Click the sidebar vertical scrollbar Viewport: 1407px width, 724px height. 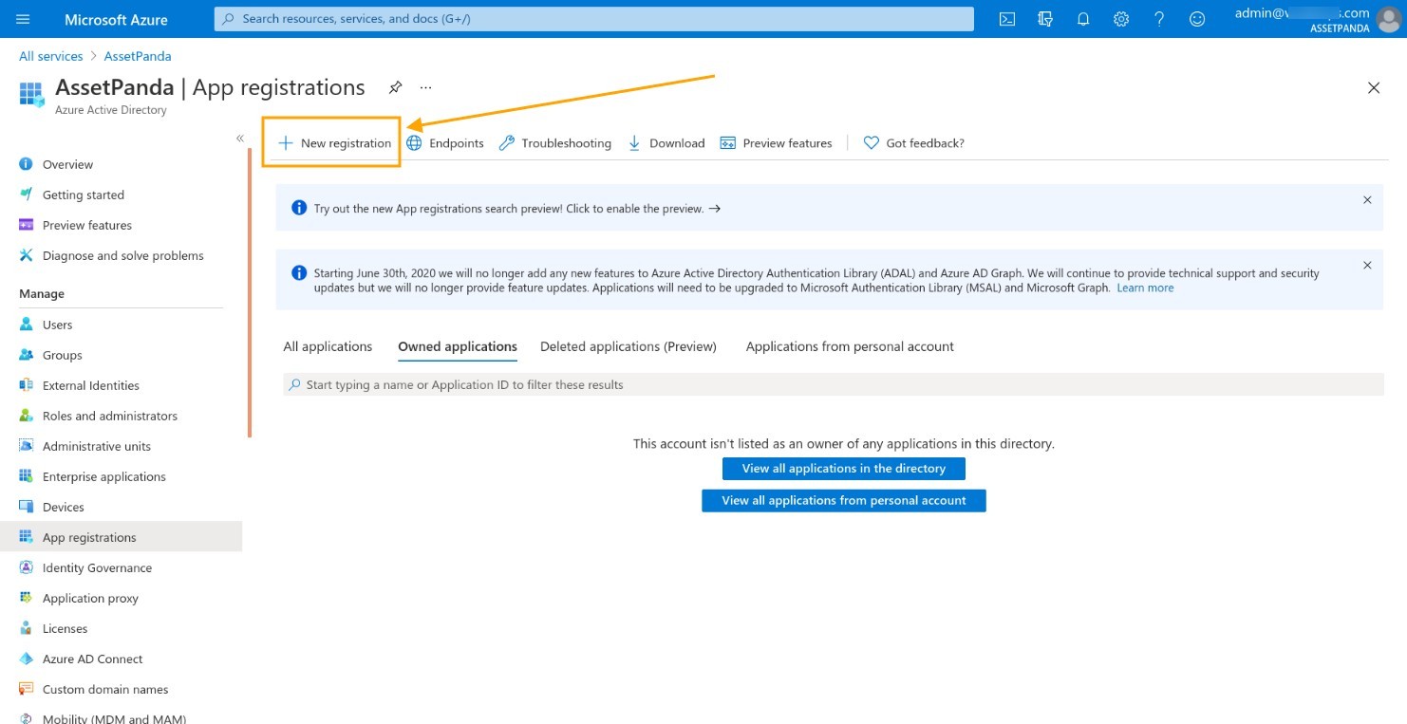[x=250, y=293]
